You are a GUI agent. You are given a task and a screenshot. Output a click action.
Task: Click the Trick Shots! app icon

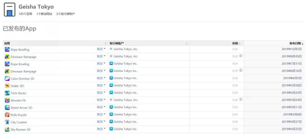[x=7, y=93]
